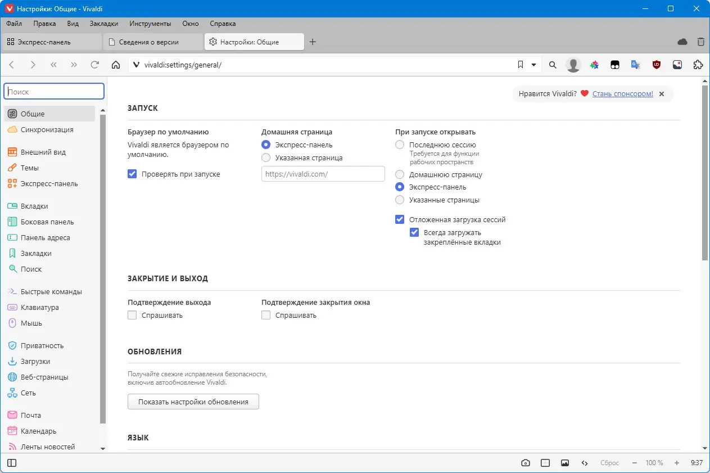The height and width of the screenshot is (473, 710).
Task: Click the rewind history button
Action: click(x=53, y=65)
